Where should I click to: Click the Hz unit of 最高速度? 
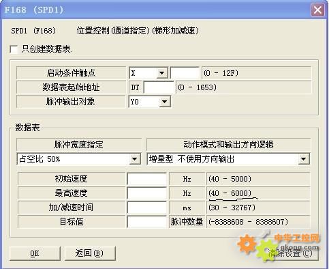click(x=187, y=193)
